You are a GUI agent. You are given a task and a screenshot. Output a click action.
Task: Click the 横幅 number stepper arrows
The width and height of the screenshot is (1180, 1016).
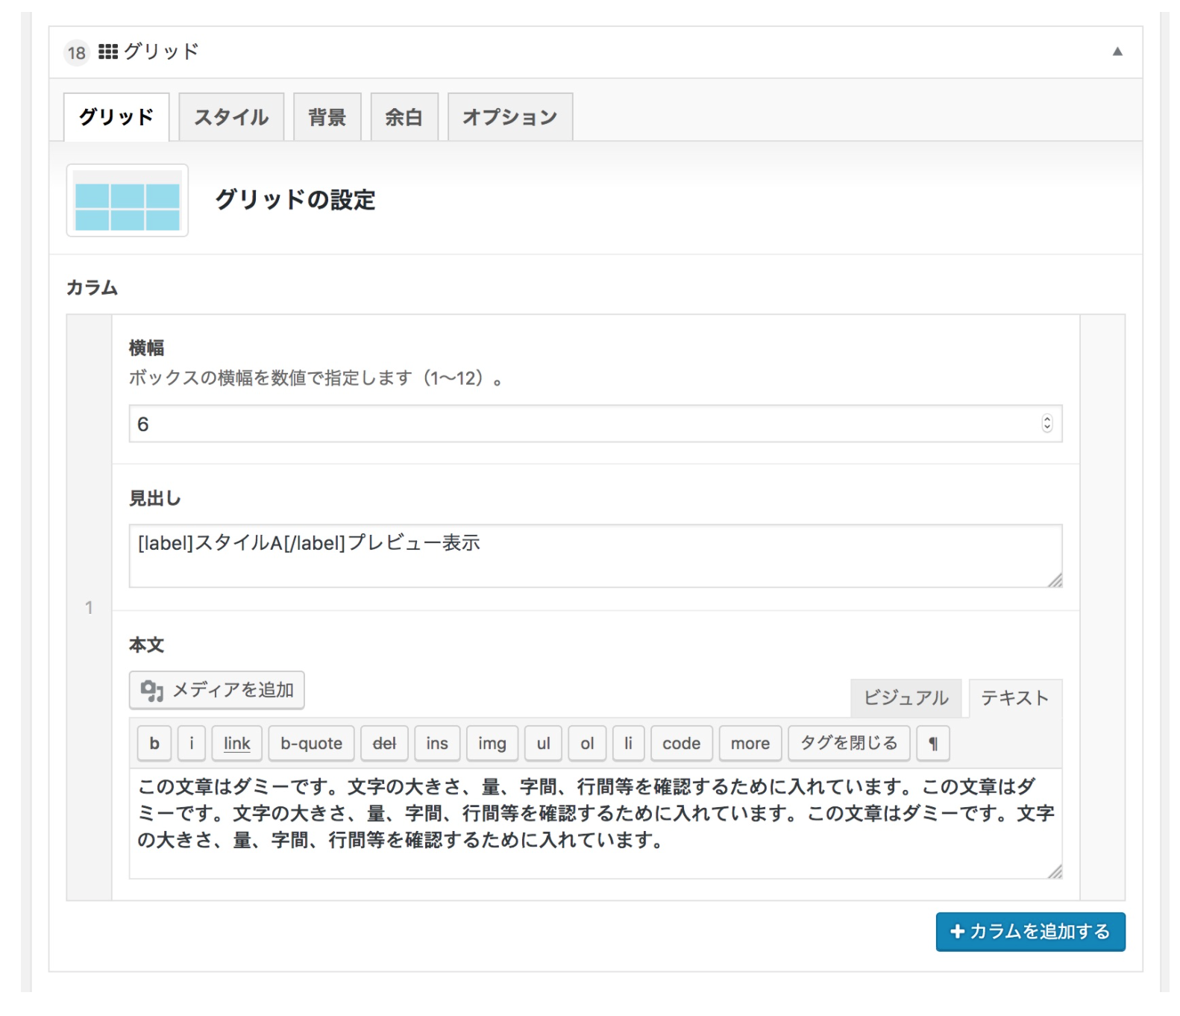click(1046, 424)
